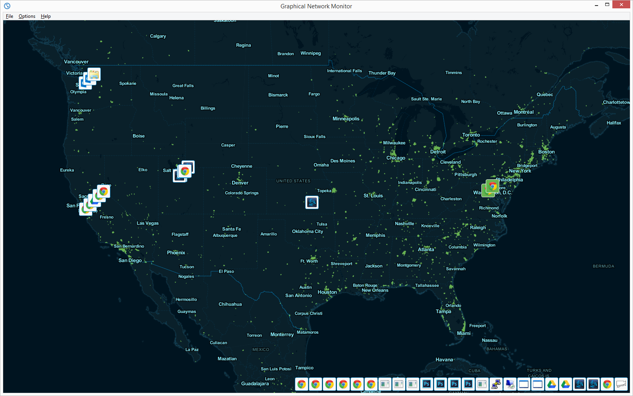633x396 pixels.
Task: Click the first Photoshop icon in bottom bar
Action: (427, 384)
